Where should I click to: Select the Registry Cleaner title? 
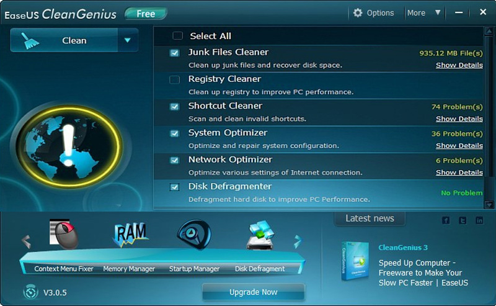tap(224, 79)
